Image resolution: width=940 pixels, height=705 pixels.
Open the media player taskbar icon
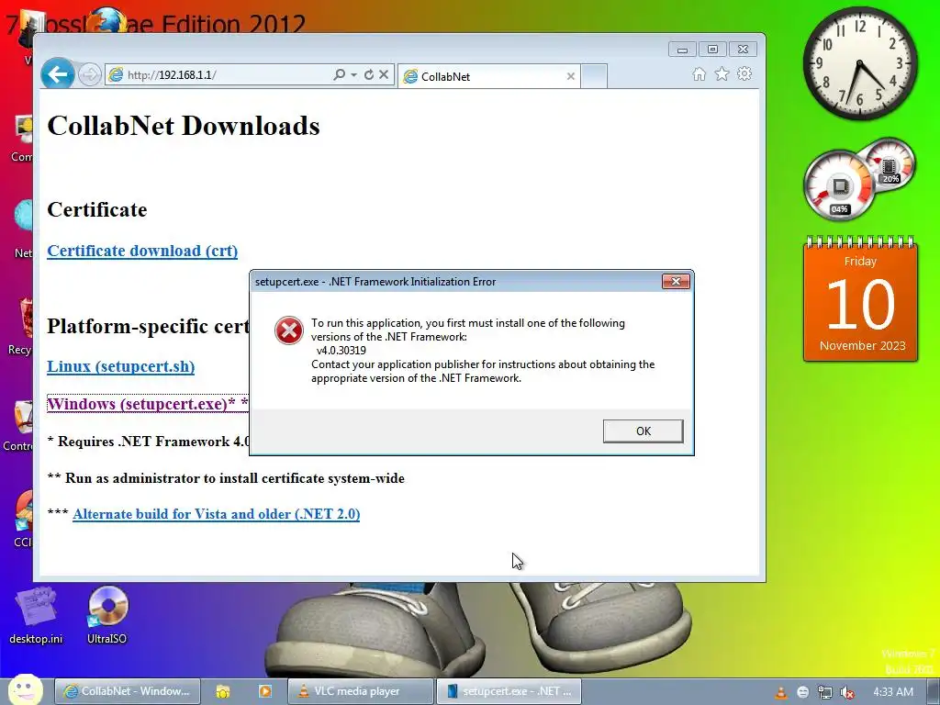[265, 691]
